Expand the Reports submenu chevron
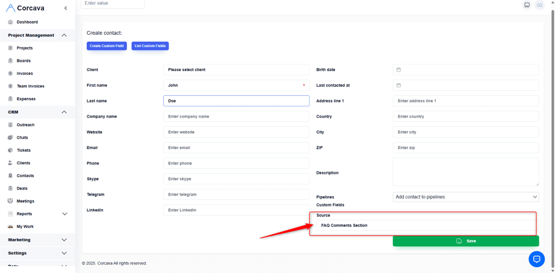 [64, 214]
